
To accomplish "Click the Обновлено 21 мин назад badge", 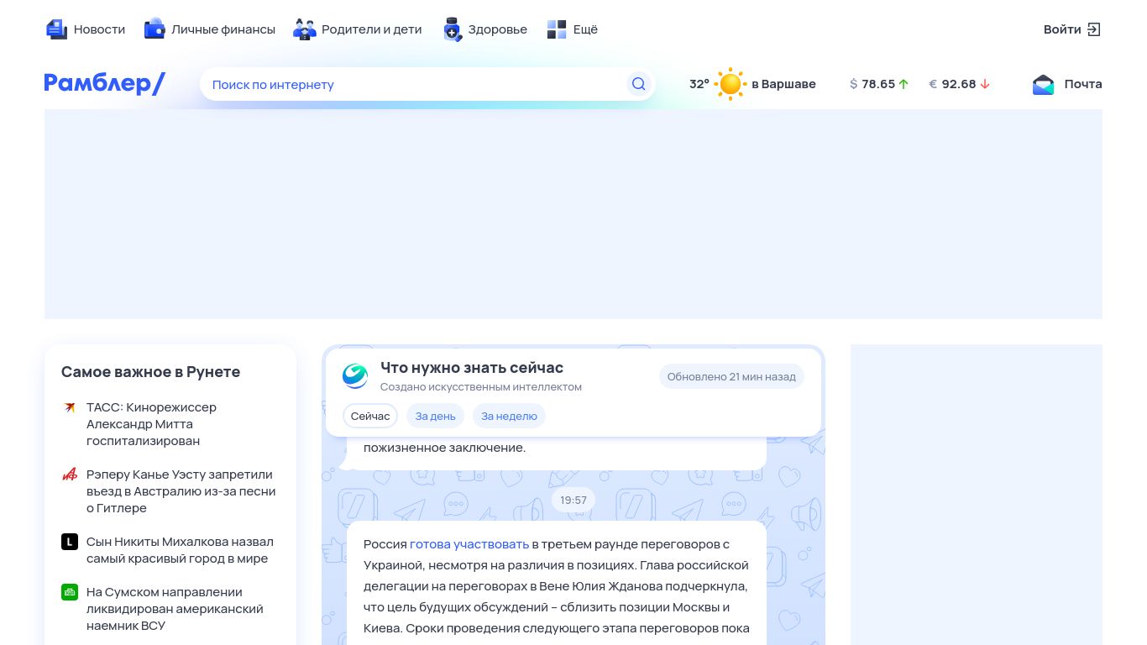I will [x=731, y=376].
